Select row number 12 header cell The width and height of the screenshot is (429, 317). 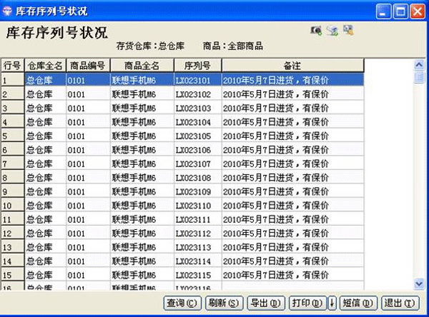(x=13, y=233)
